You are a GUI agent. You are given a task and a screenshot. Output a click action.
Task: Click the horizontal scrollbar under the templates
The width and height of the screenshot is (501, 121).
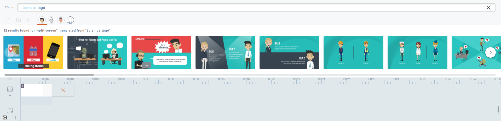tap(49, 75)
